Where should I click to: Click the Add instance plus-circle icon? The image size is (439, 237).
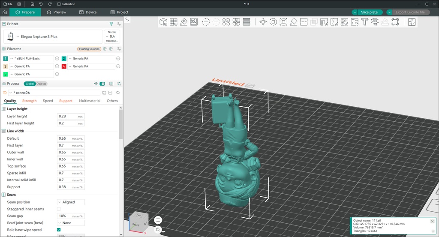[206, 22]
